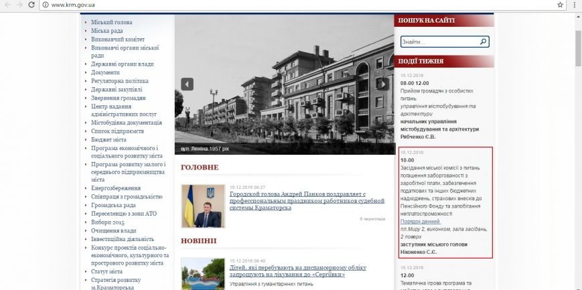
Task: Open Очищення влади link
Action: click(x=114, y=230)
